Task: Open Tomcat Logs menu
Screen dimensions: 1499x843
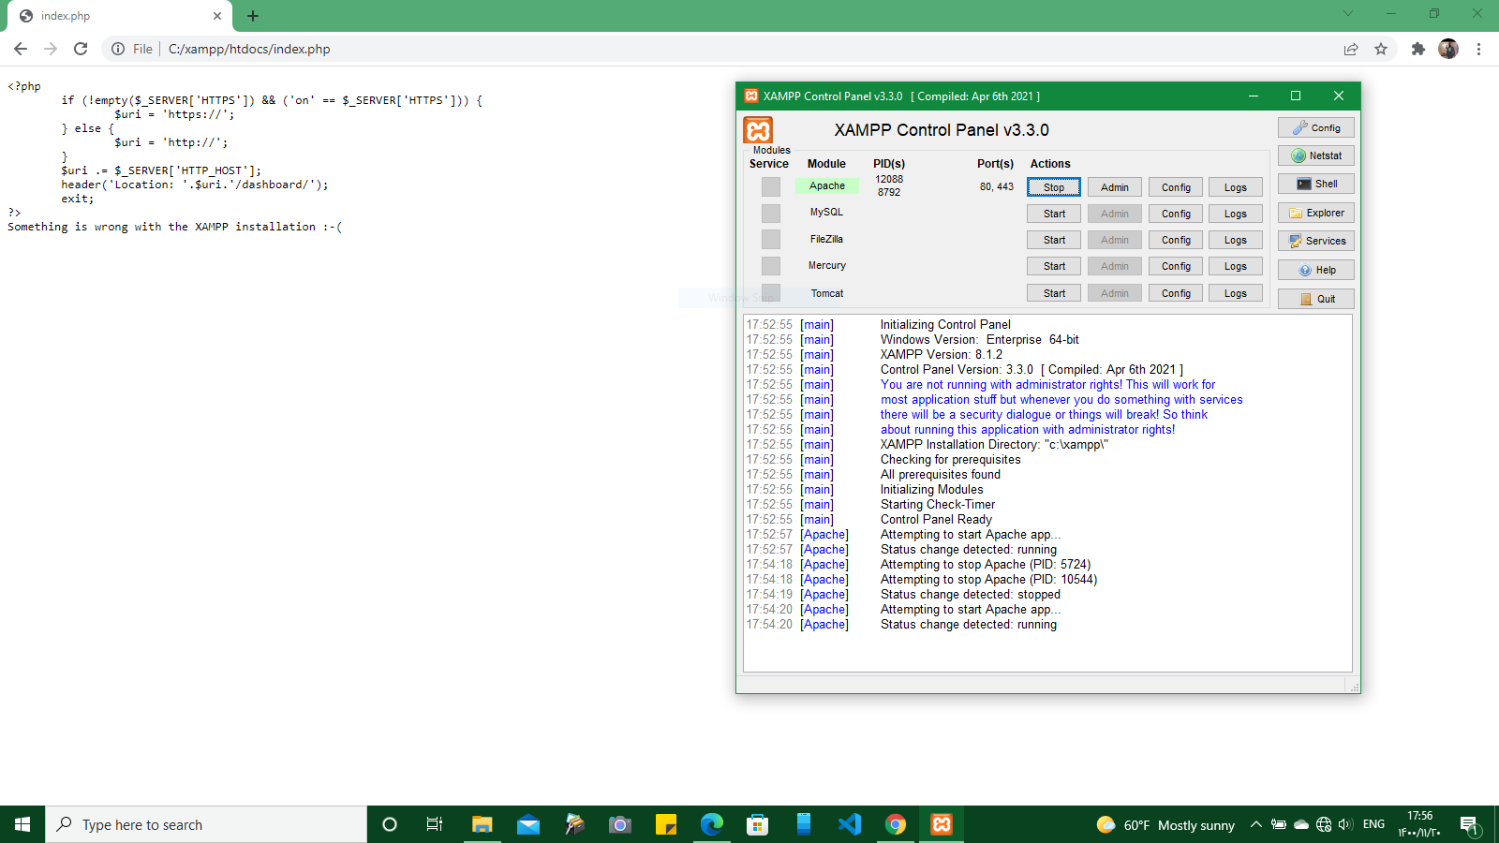Action: (1236, 293)
